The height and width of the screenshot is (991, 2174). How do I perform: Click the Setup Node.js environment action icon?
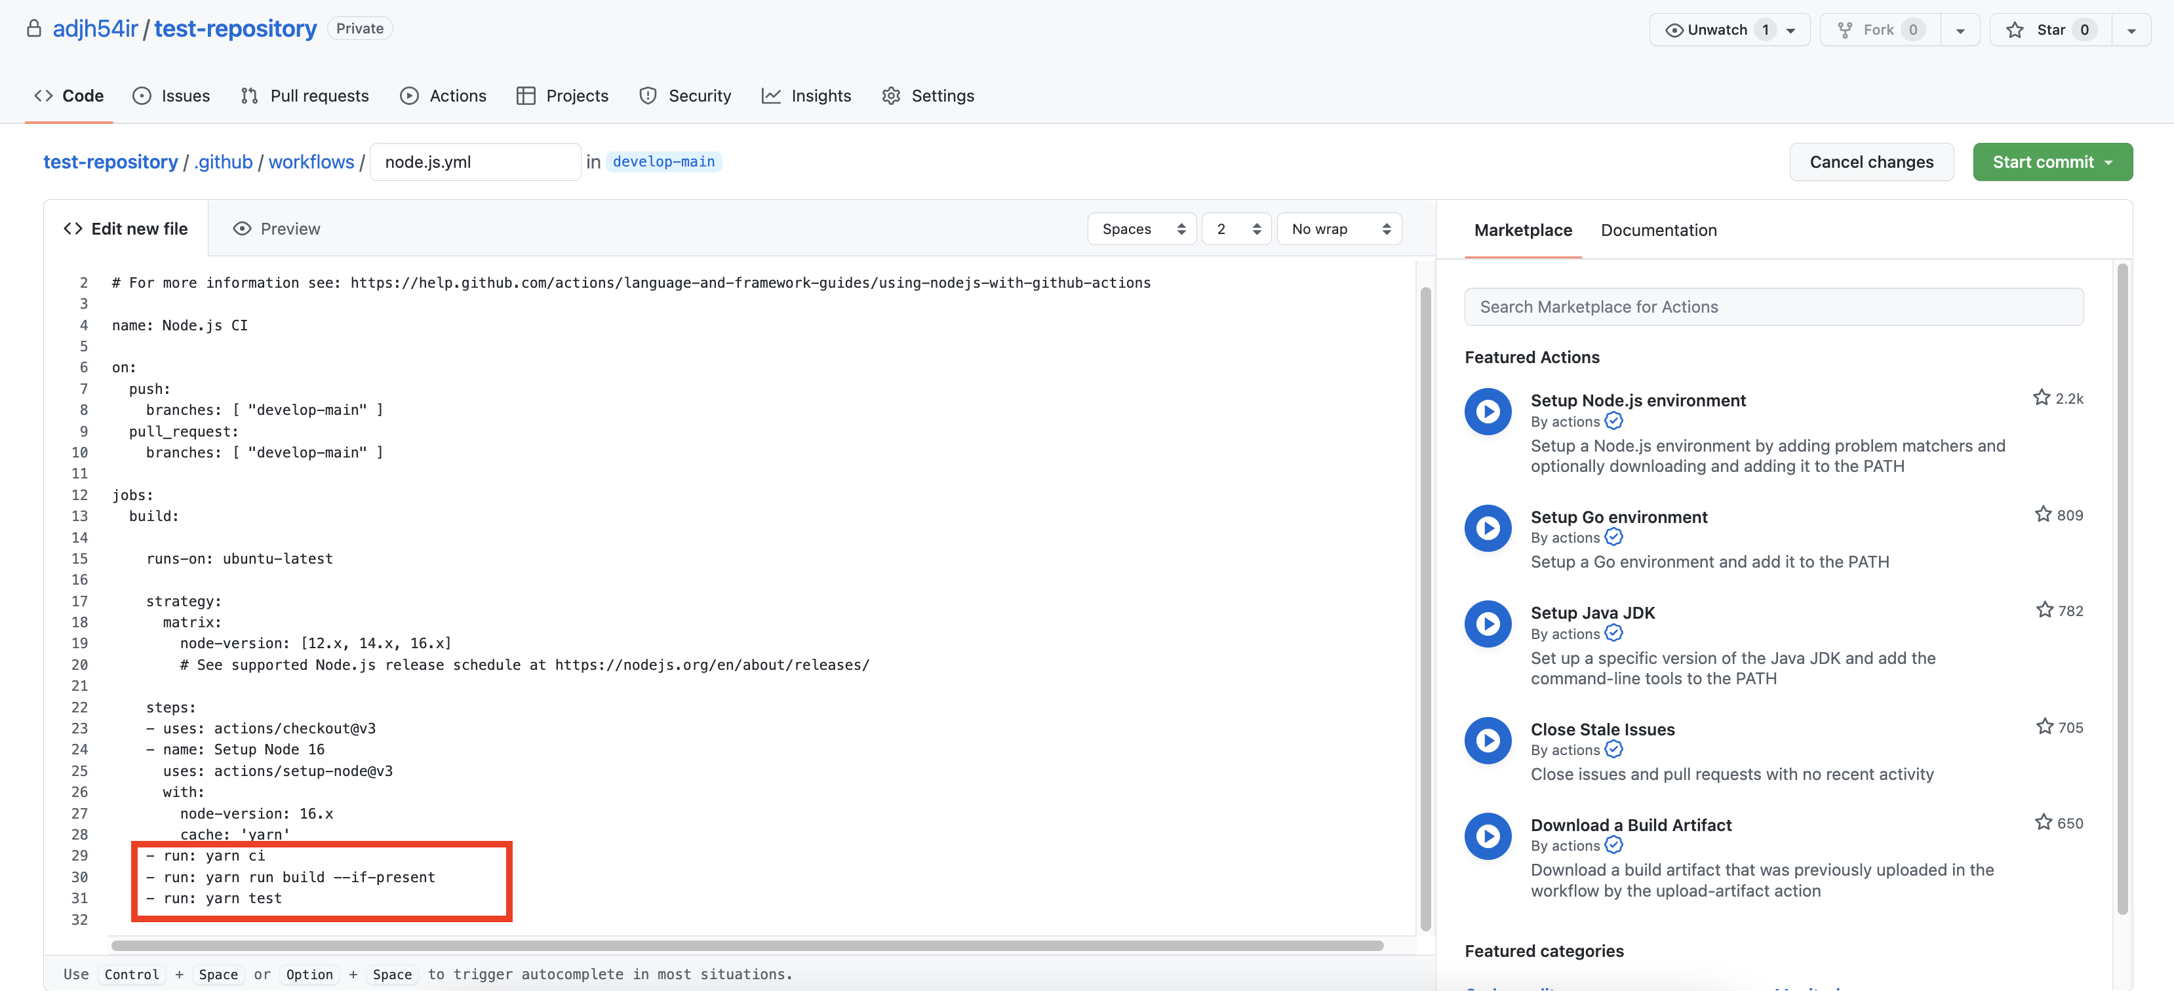[1487, 412]
